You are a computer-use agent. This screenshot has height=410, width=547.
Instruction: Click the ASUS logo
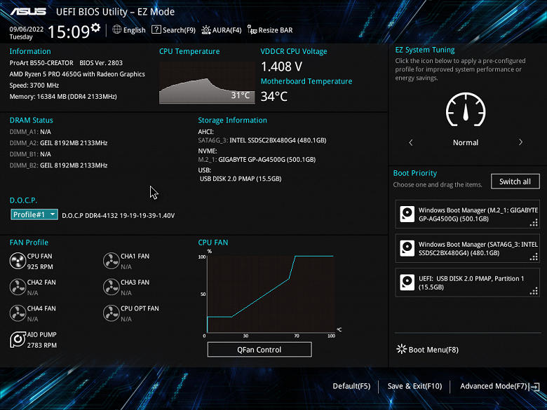[28, 12]
